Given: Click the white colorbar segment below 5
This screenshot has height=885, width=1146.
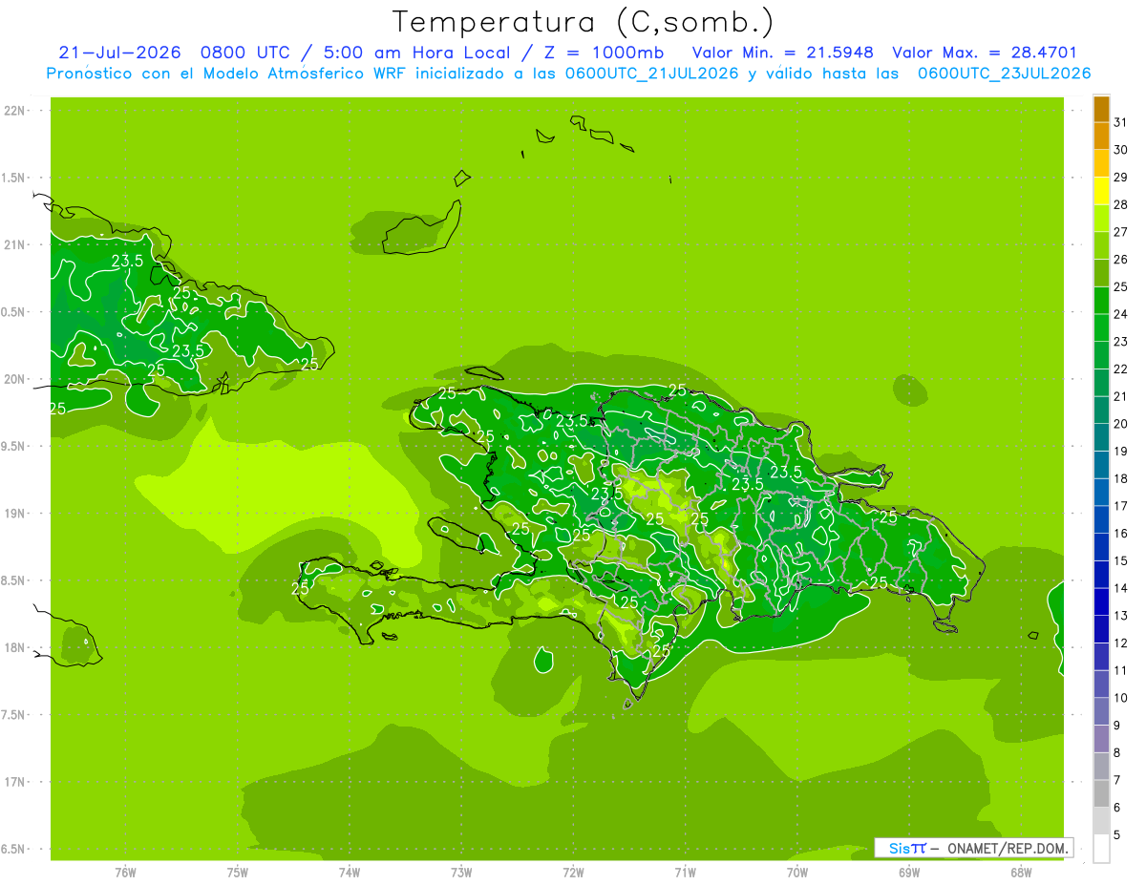Looking at the screenshot, I should point(1101,849).
